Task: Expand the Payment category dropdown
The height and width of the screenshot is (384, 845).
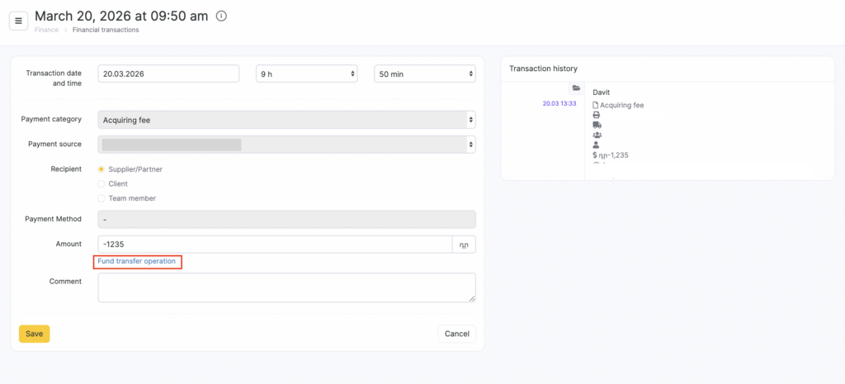Action: click(x=286, y=120)
